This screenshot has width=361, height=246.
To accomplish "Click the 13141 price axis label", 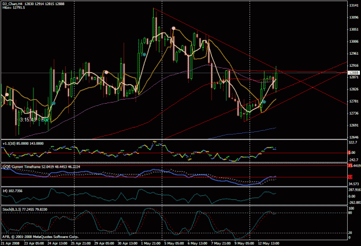I will click(353, 6).
